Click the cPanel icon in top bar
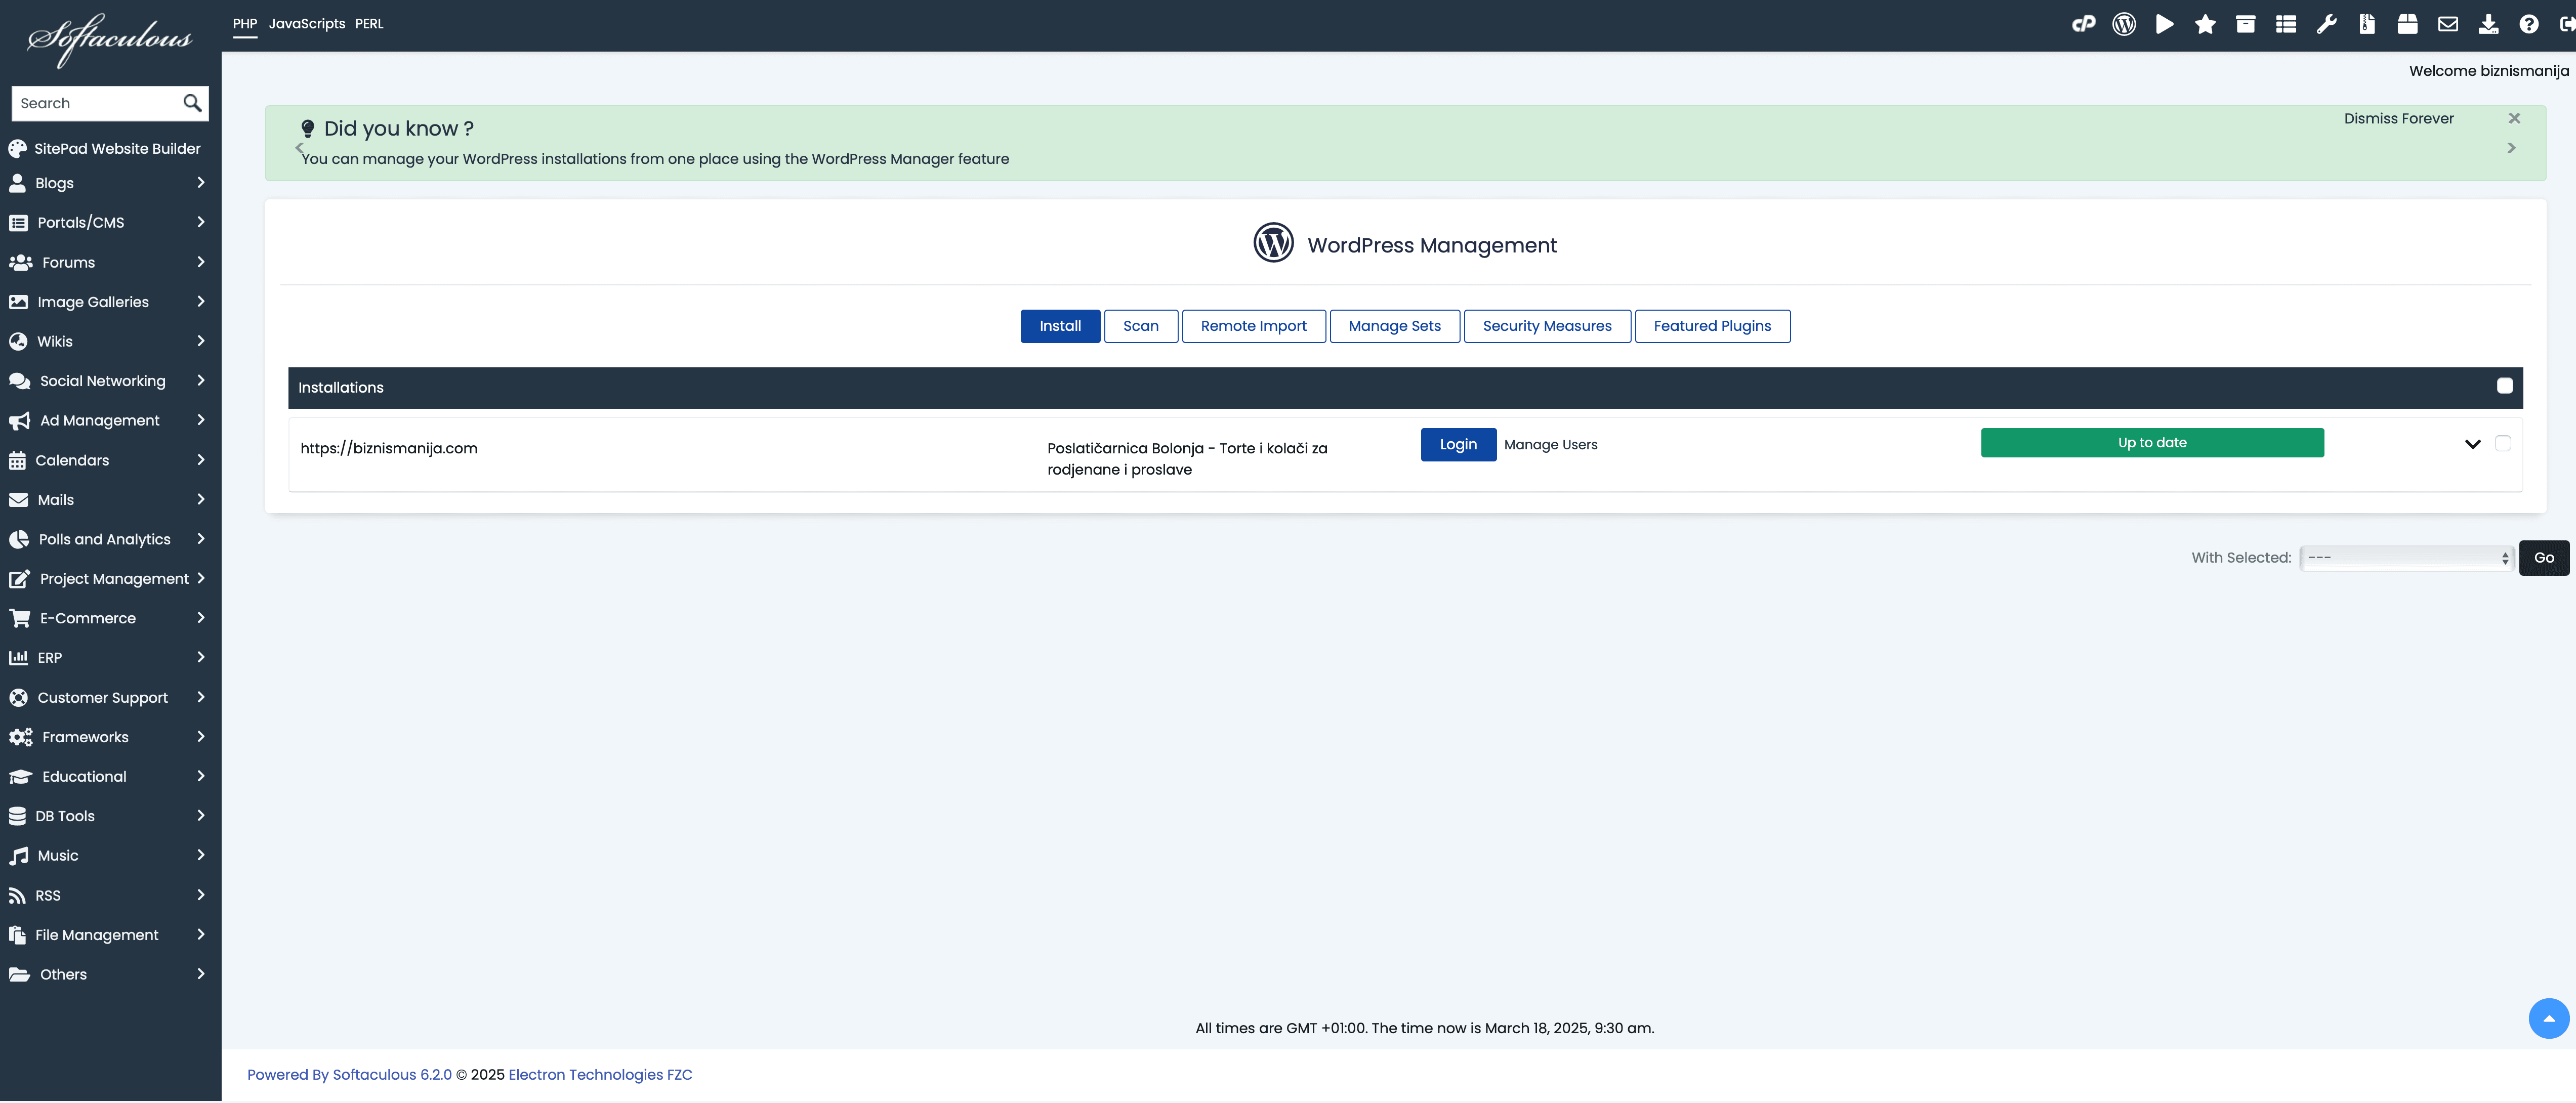Screen dimensions: 2576x1103 click(x=2083, y=24)
